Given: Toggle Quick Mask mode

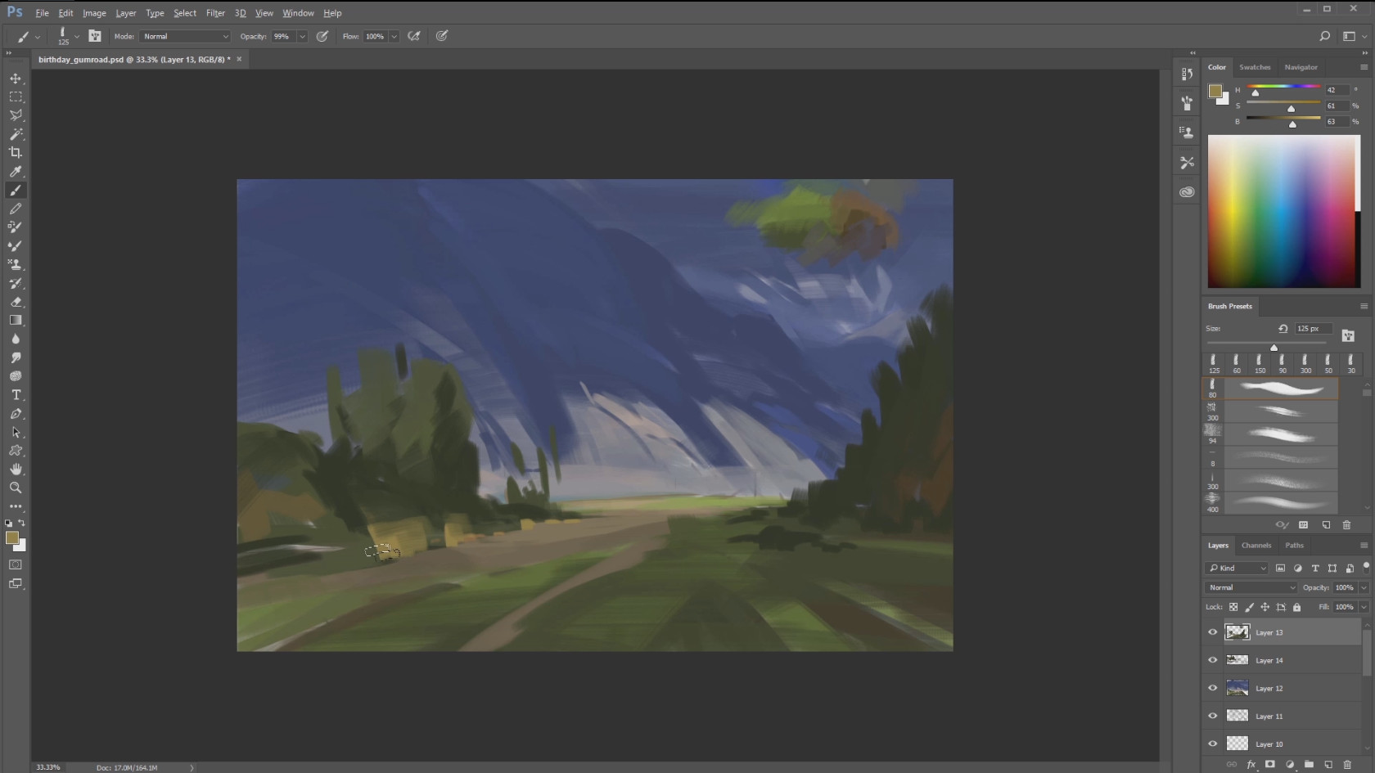Looking at the screenshot, I should (x=16, y=565).
